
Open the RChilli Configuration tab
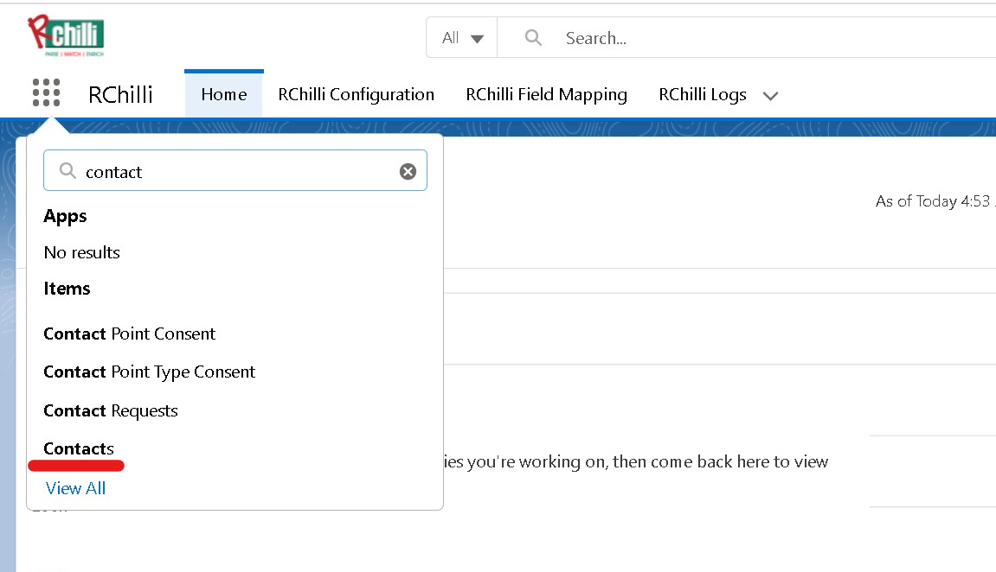357,94
